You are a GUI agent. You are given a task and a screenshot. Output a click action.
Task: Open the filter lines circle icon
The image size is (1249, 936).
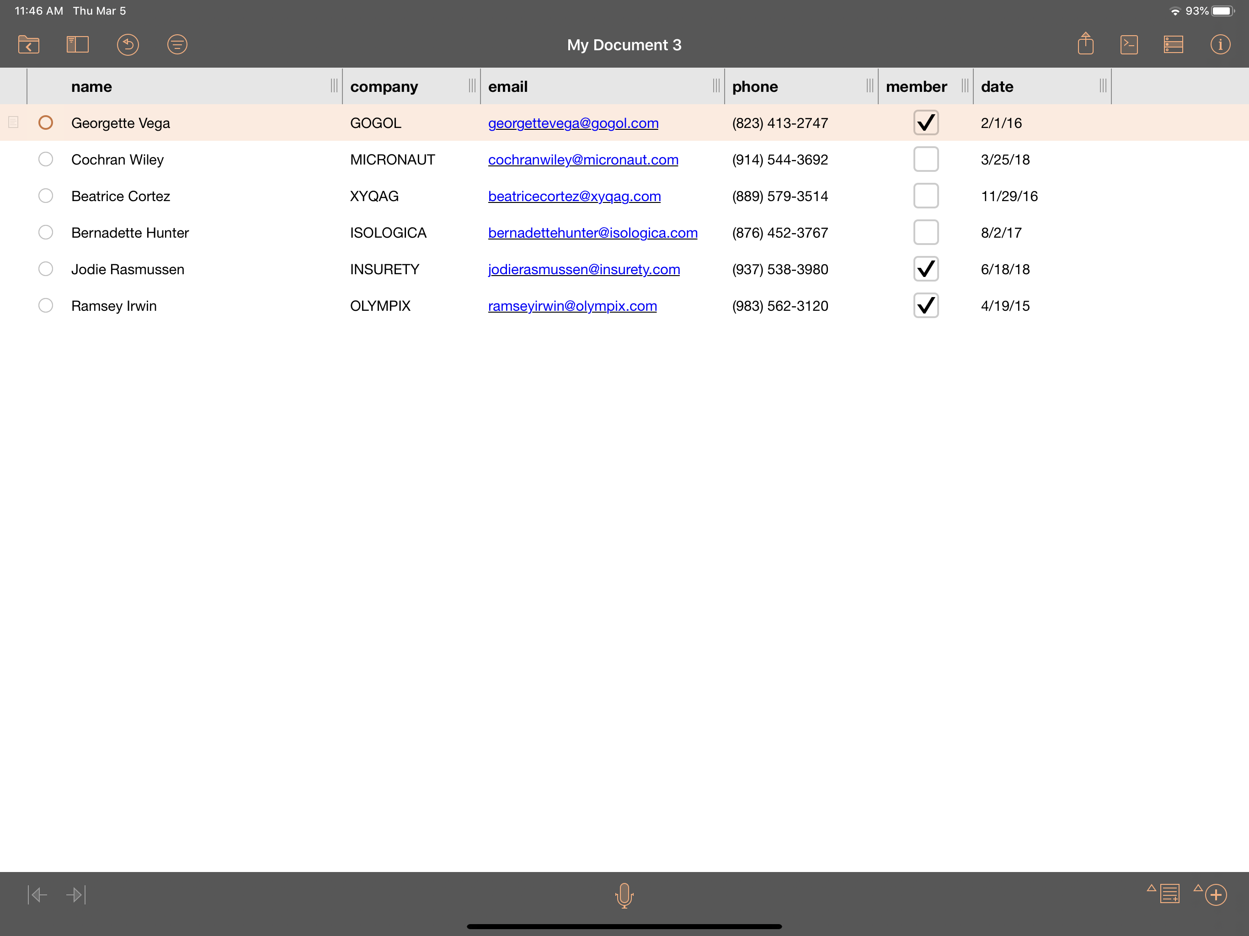[177, 45]
